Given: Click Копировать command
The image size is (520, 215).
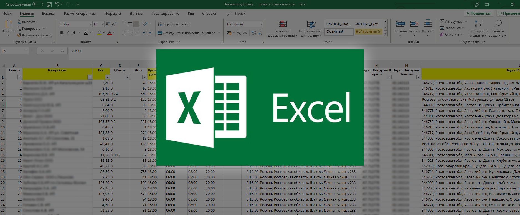Looking at the screenshot, I should pyautogui.click(x=29, y=29).
